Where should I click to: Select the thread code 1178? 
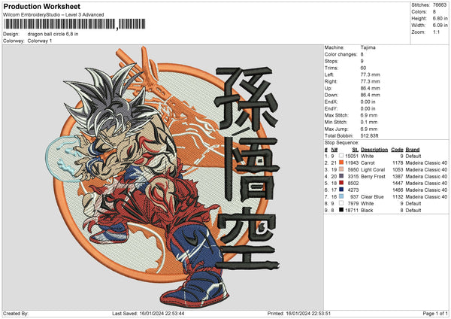point(398,163)
